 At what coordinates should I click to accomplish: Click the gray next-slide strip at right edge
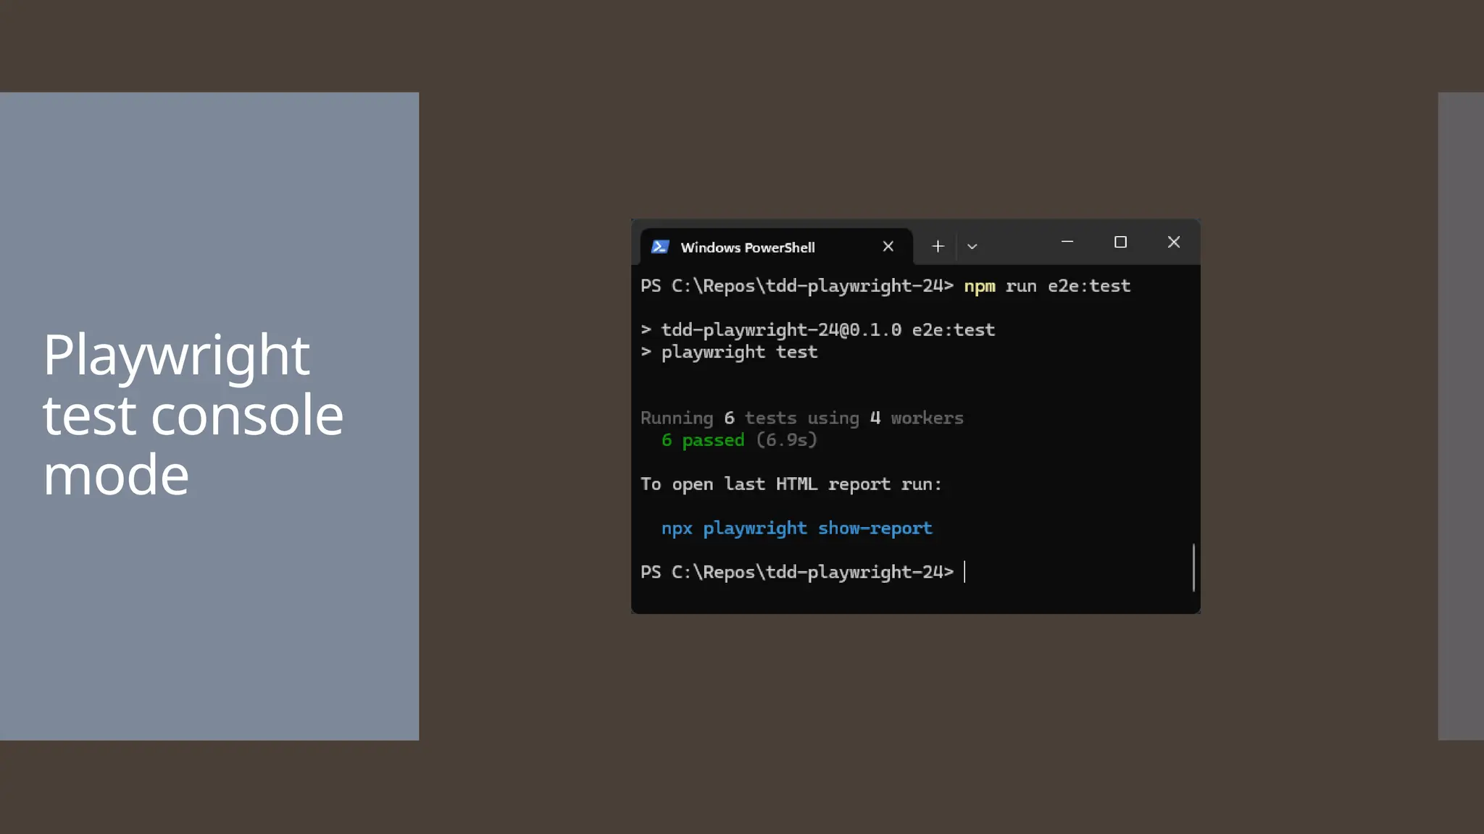(1460, 416)
